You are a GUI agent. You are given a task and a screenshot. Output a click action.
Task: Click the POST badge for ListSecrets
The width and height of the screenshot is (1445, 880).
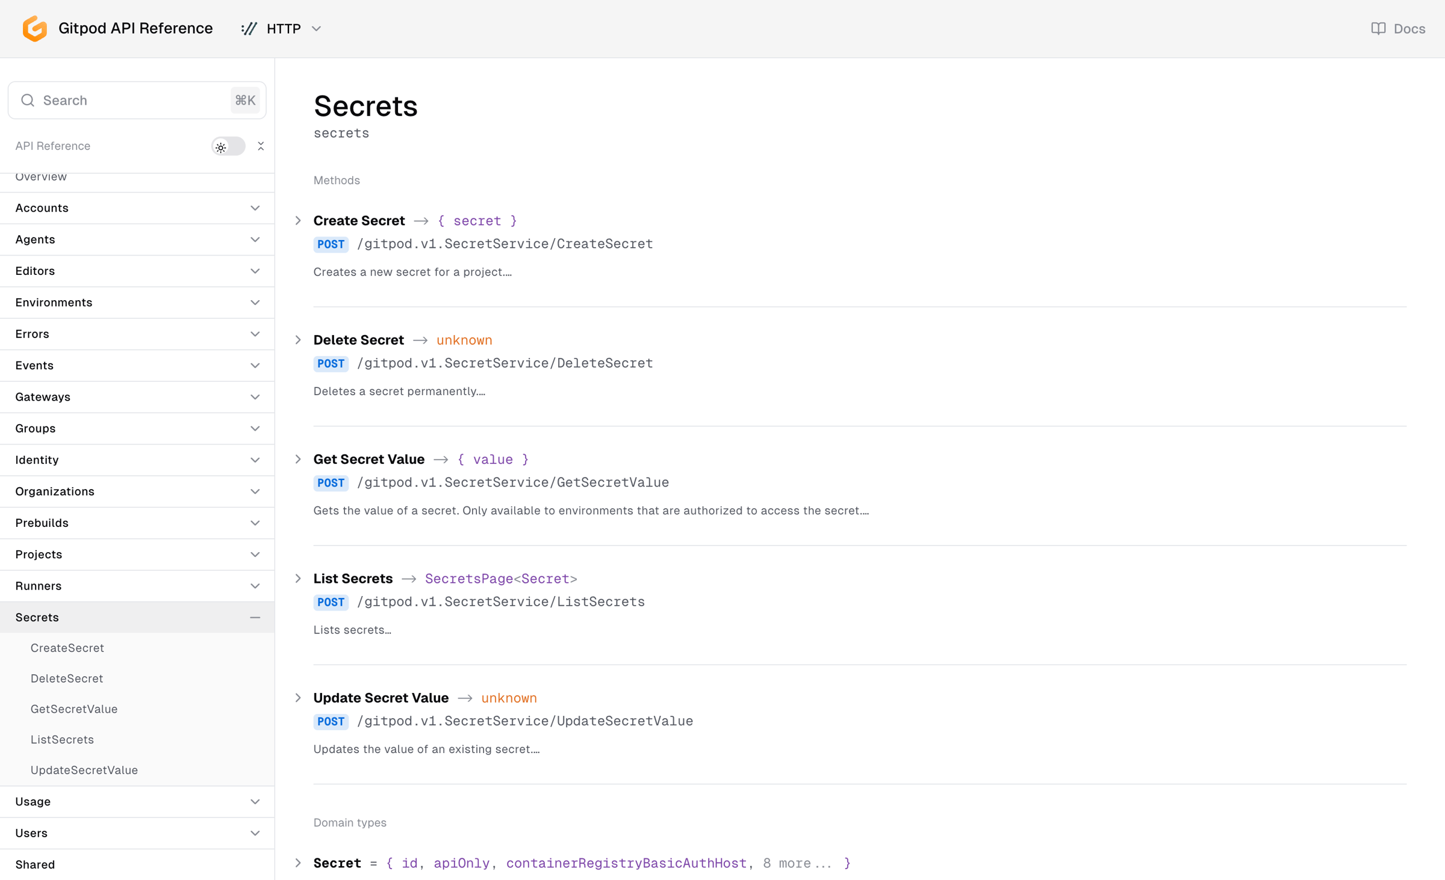click(331, 602)
